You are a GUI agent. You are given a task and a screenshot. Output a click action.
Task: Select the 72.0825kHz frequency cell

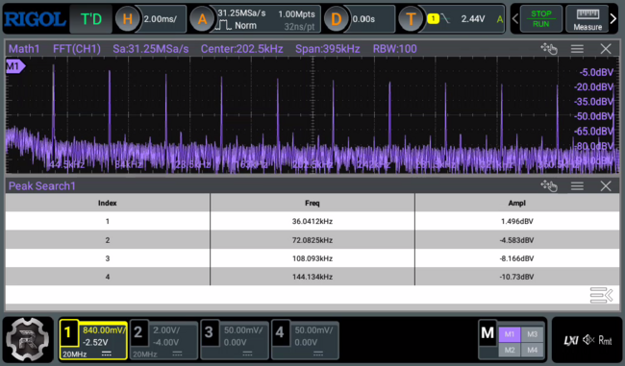[x=312, y=240]
